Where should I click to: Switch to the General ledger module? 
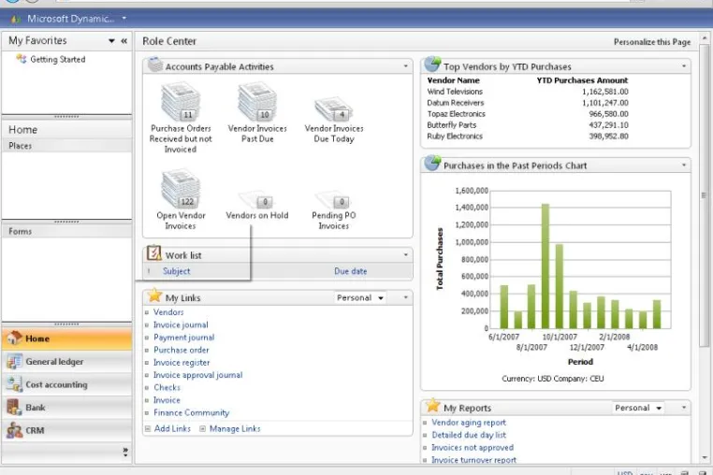(66, 362)
